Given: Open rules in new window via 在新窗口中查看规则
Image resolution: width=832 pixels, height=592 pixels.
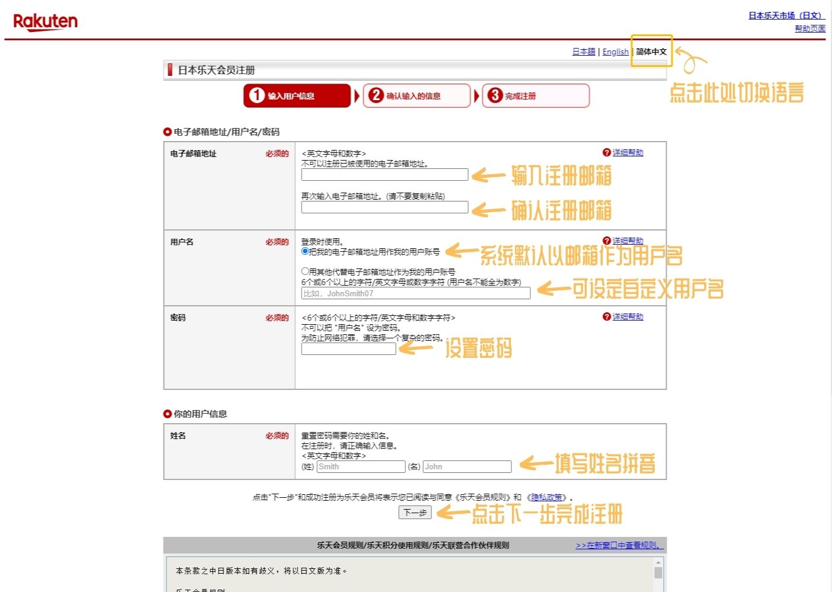Looking at the screenshot, I should 618,545.
